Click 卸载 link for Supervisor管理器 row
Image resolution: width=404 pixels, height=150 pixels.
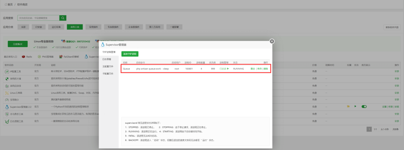pyautogui.click(x=397, y=107)
